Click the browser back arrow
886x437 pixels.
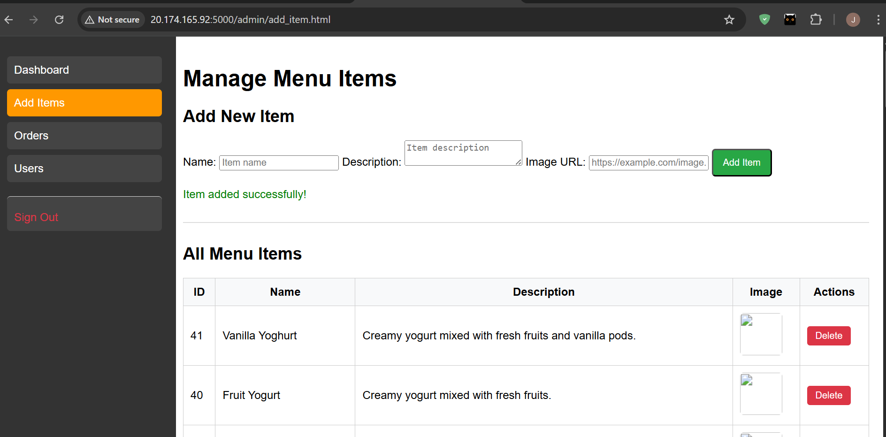tap(8, 20)
